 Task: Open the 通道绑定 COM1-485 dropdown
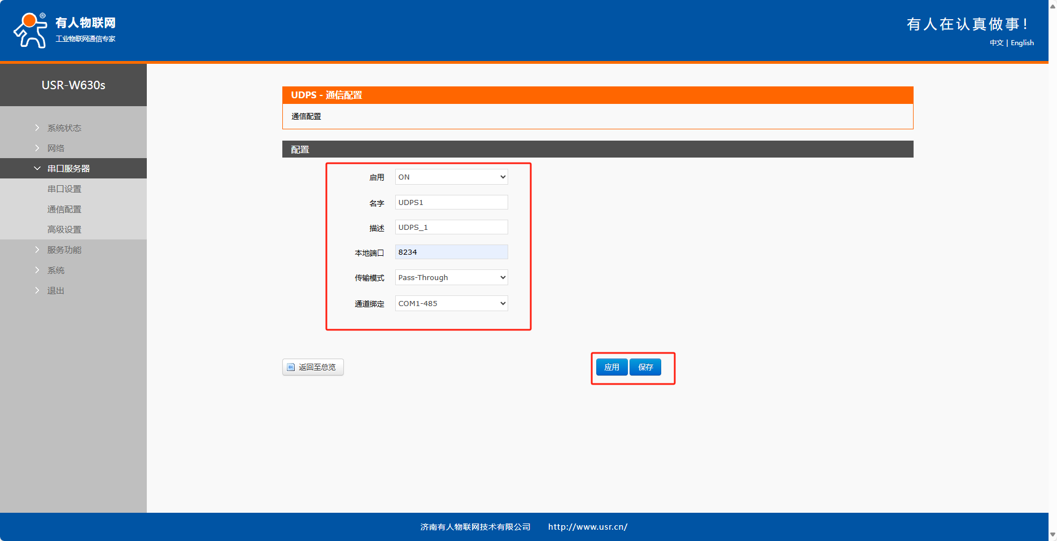coord(451,304)
